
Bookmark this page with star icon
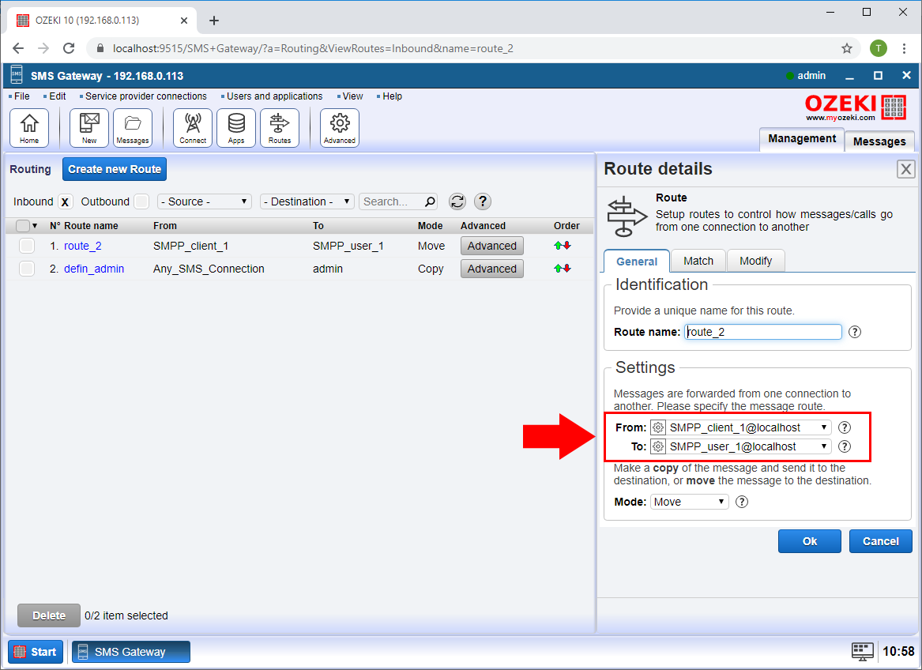[x=847, y=48]
